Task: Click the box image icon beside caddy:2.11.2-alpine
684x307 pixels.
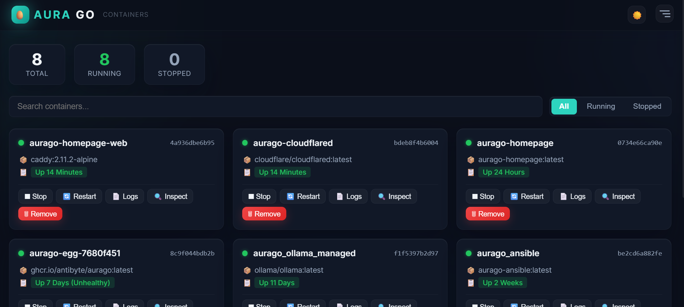Action: [23, 160]
